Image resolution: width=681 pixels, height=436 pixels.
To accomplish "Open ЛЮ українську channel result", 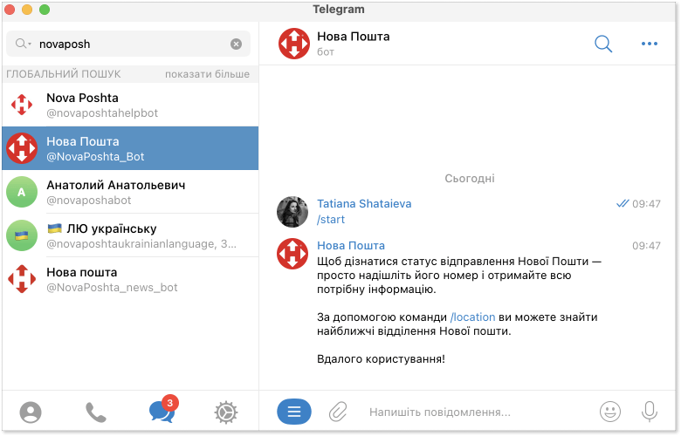I will click(x=130, y=235).
